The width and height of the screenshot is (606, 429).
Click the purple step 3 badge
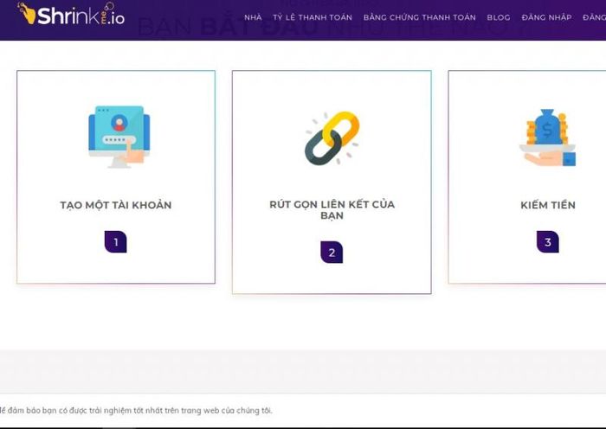[548, 241]
